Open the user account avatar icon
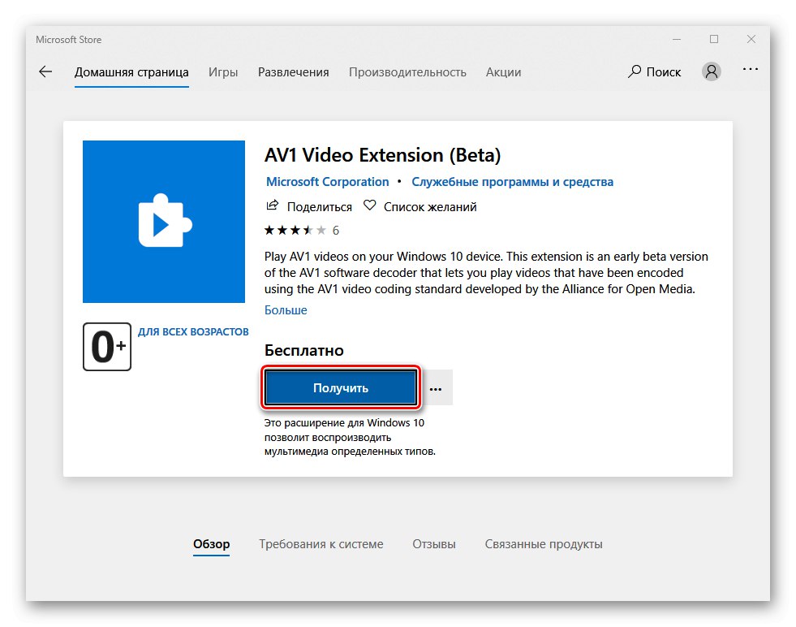796x627 pixels. pyautogui.click(x=712, y=71)
